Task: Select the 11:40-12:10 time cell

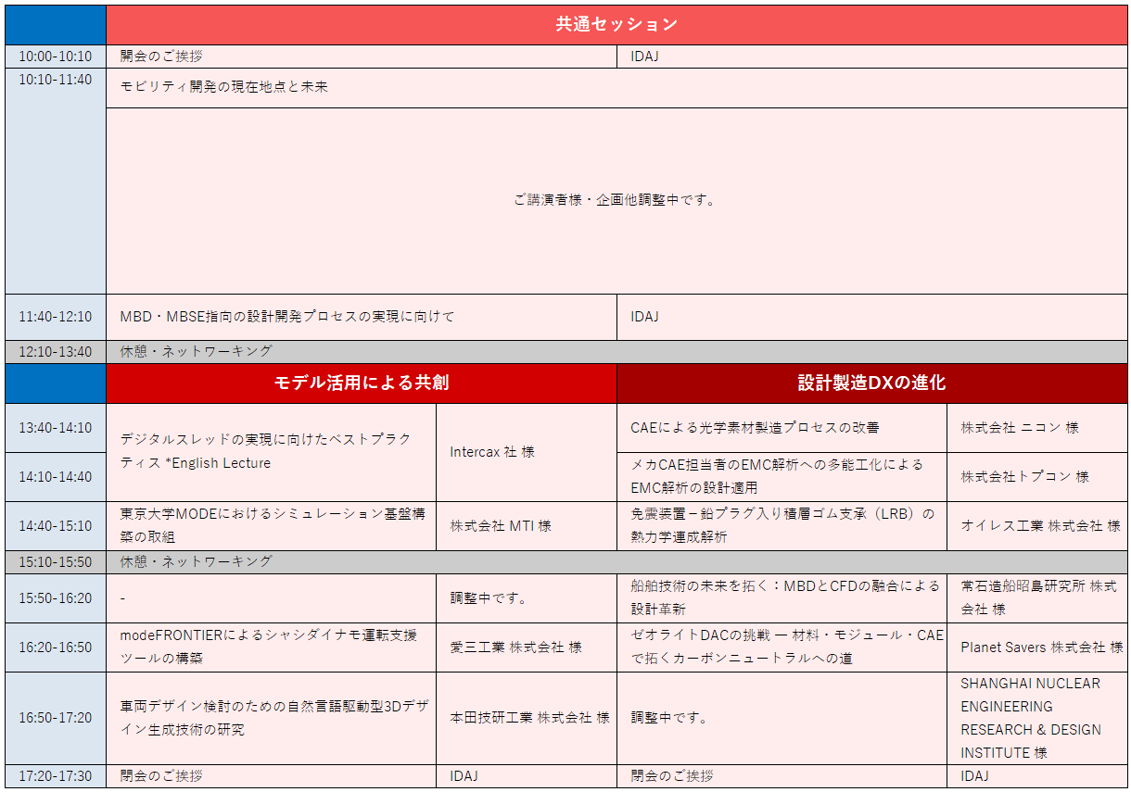Action: tap(56, 318)
